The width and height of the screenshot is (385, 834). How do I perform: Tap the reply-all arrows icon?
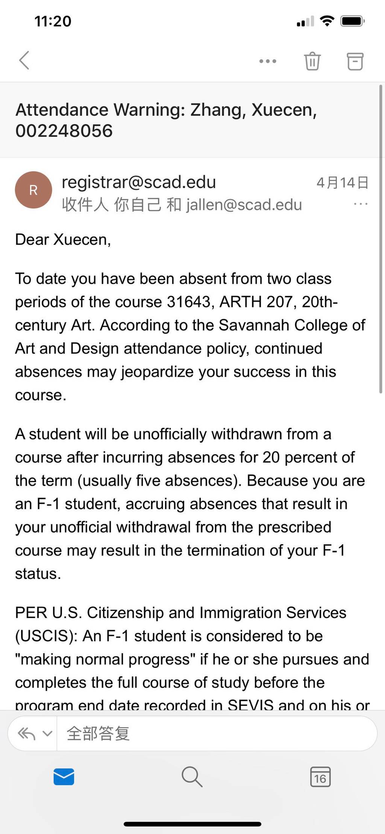click(x=27, y=734)
